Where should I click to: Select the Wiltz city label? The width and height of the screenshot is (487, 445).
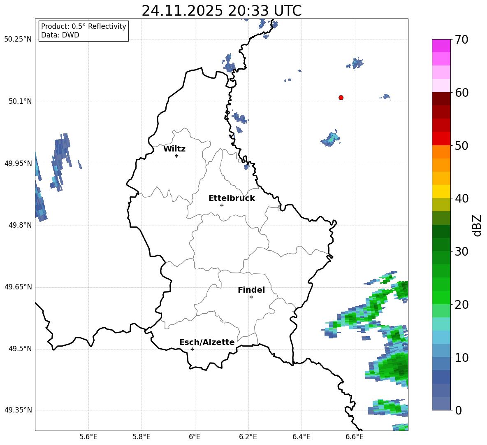pyautogui.click(x=174, y=149)
